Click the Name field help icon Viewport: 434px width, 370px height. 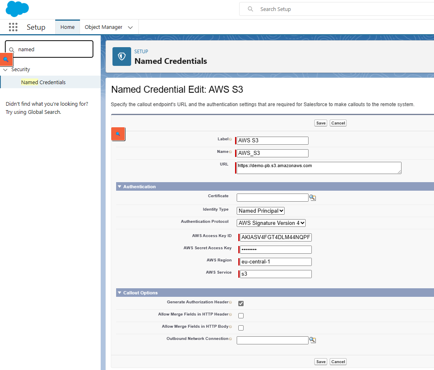[x=230, y=152]
